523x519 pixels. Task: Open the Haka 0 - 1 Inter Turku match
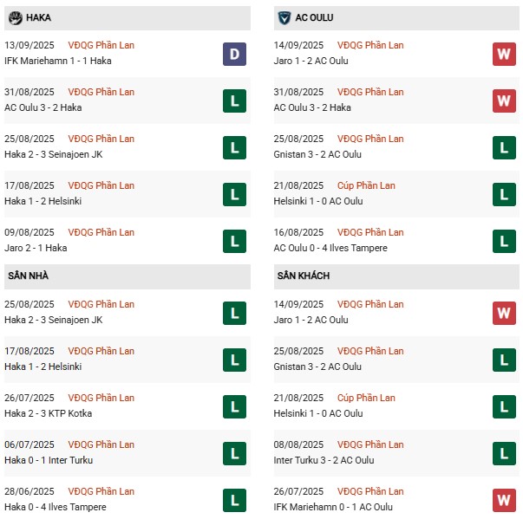(49, 460)
